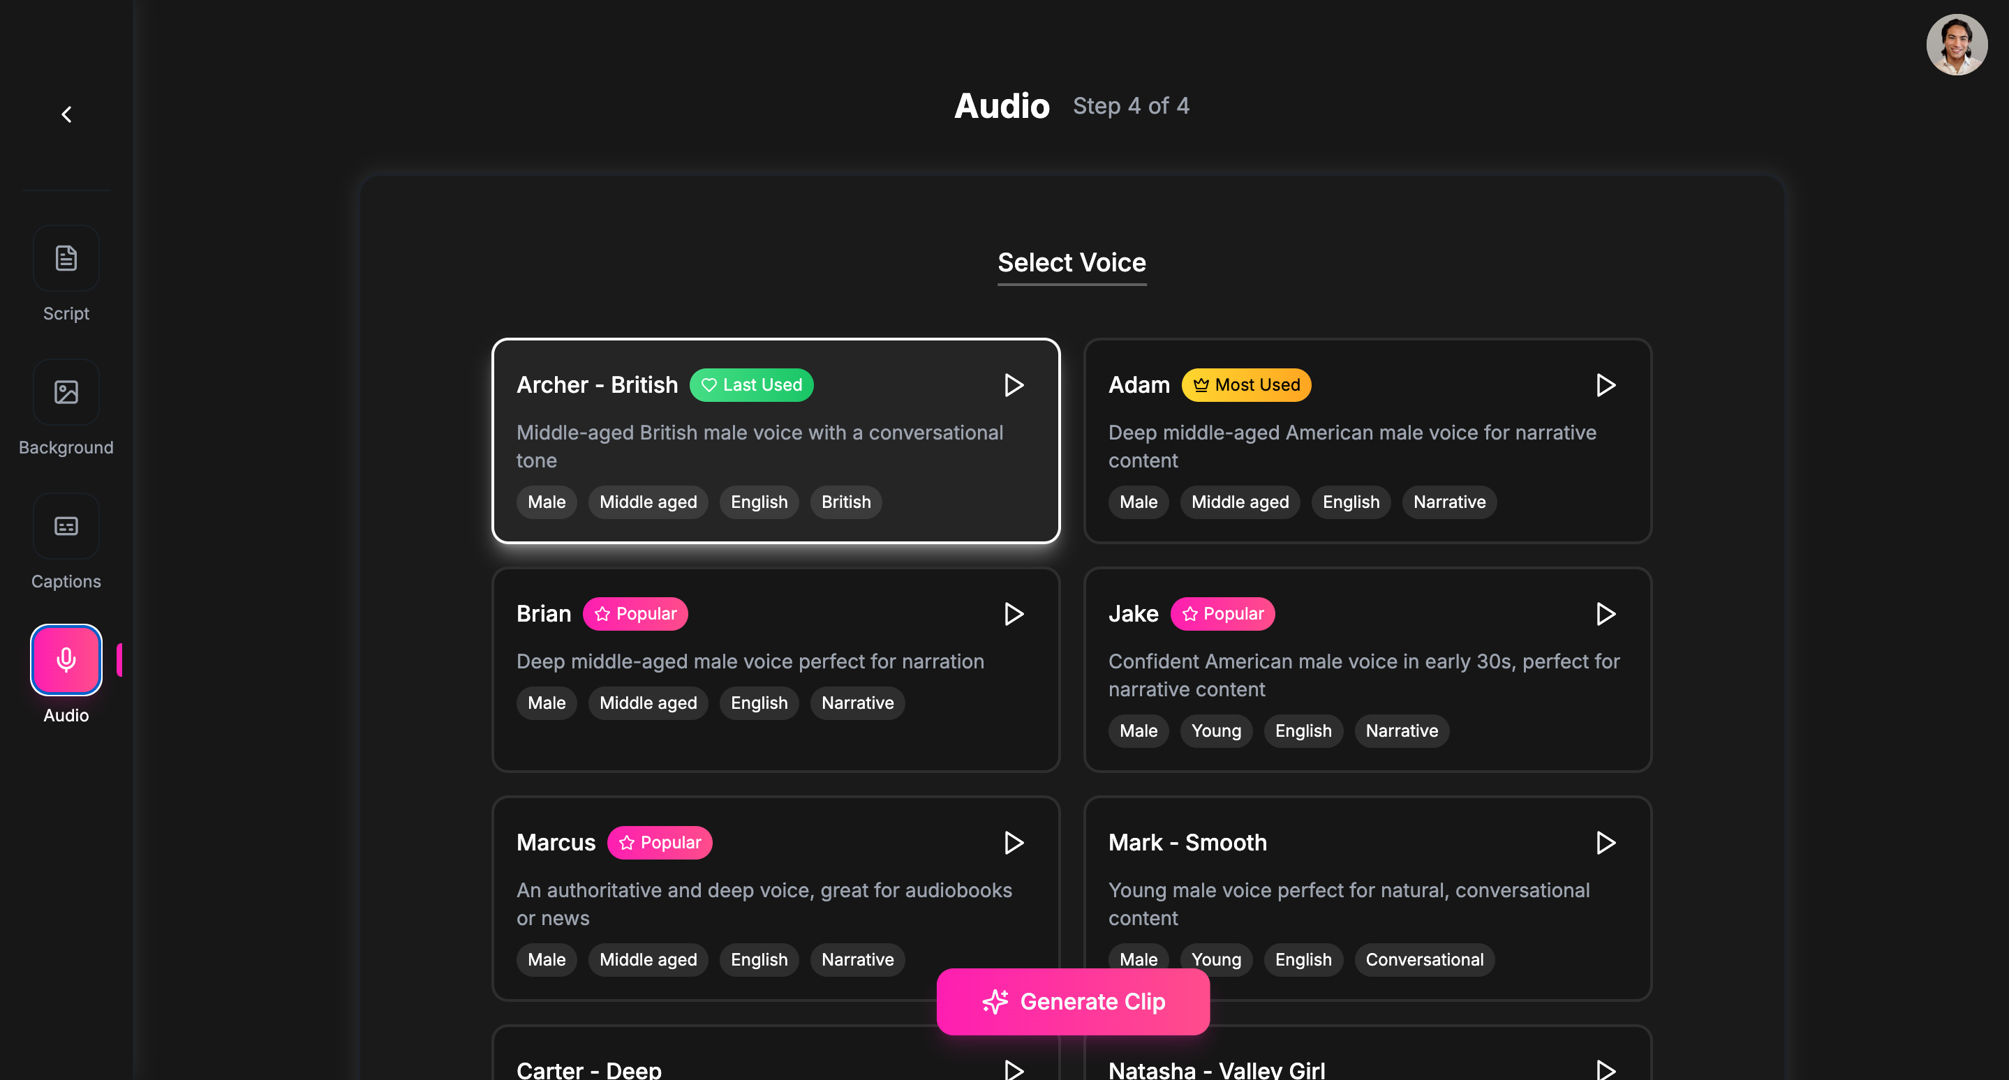Viewport: 2009px width, 1080px height.
Task: Click Mark - Smooth's conversational content description
Action: pyautogui.click(x=1349, y=904)
